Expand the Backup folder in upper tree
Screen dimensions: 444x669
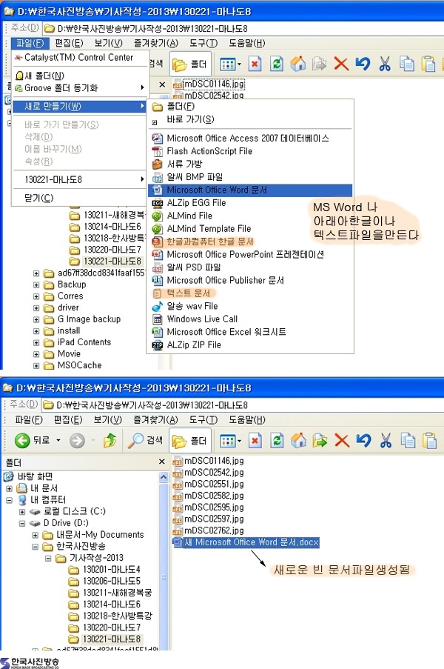(x=36, y=285)
